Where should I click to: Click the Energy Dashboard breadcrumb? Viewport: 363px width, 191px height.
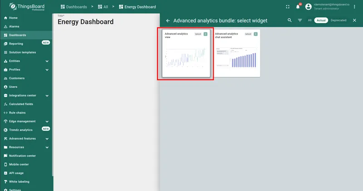click(137, 7)
